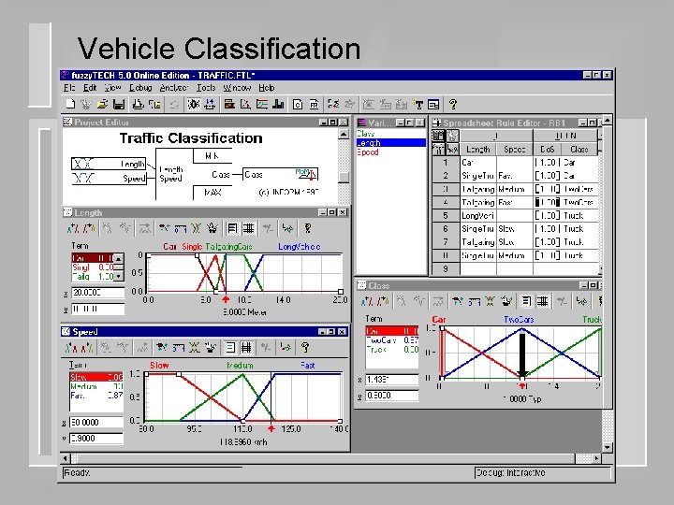
Task: Click first new-term icon in Speed window toolbar
Action: pos(70,347)
